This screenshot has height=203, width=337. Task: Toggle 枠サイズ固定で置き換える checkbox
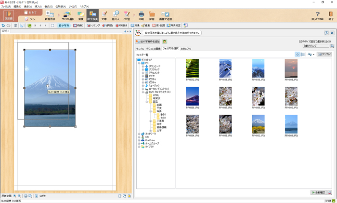301,41
